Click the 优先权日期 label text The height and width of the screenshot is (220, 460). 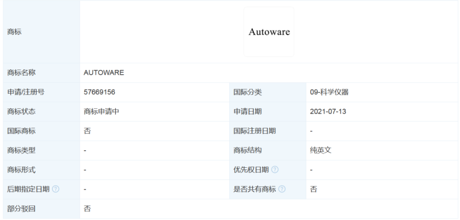(x=251, y=170)
